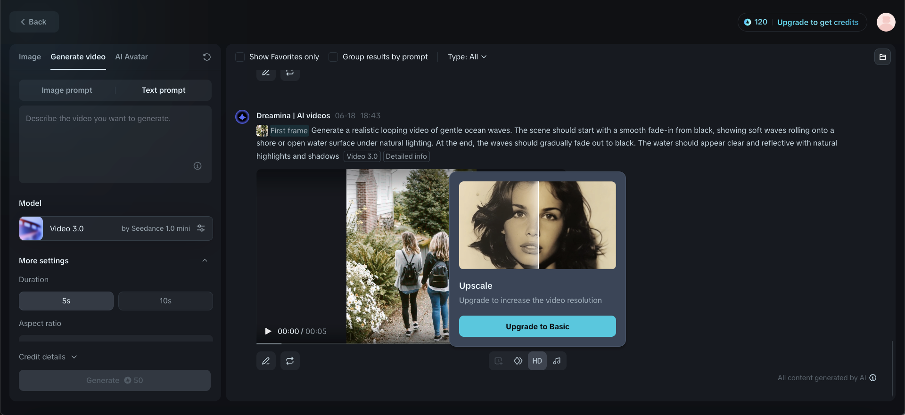The width and height of the screenshot is (905, 415).
Task: Open the user profile avatar
Action: 886,22
